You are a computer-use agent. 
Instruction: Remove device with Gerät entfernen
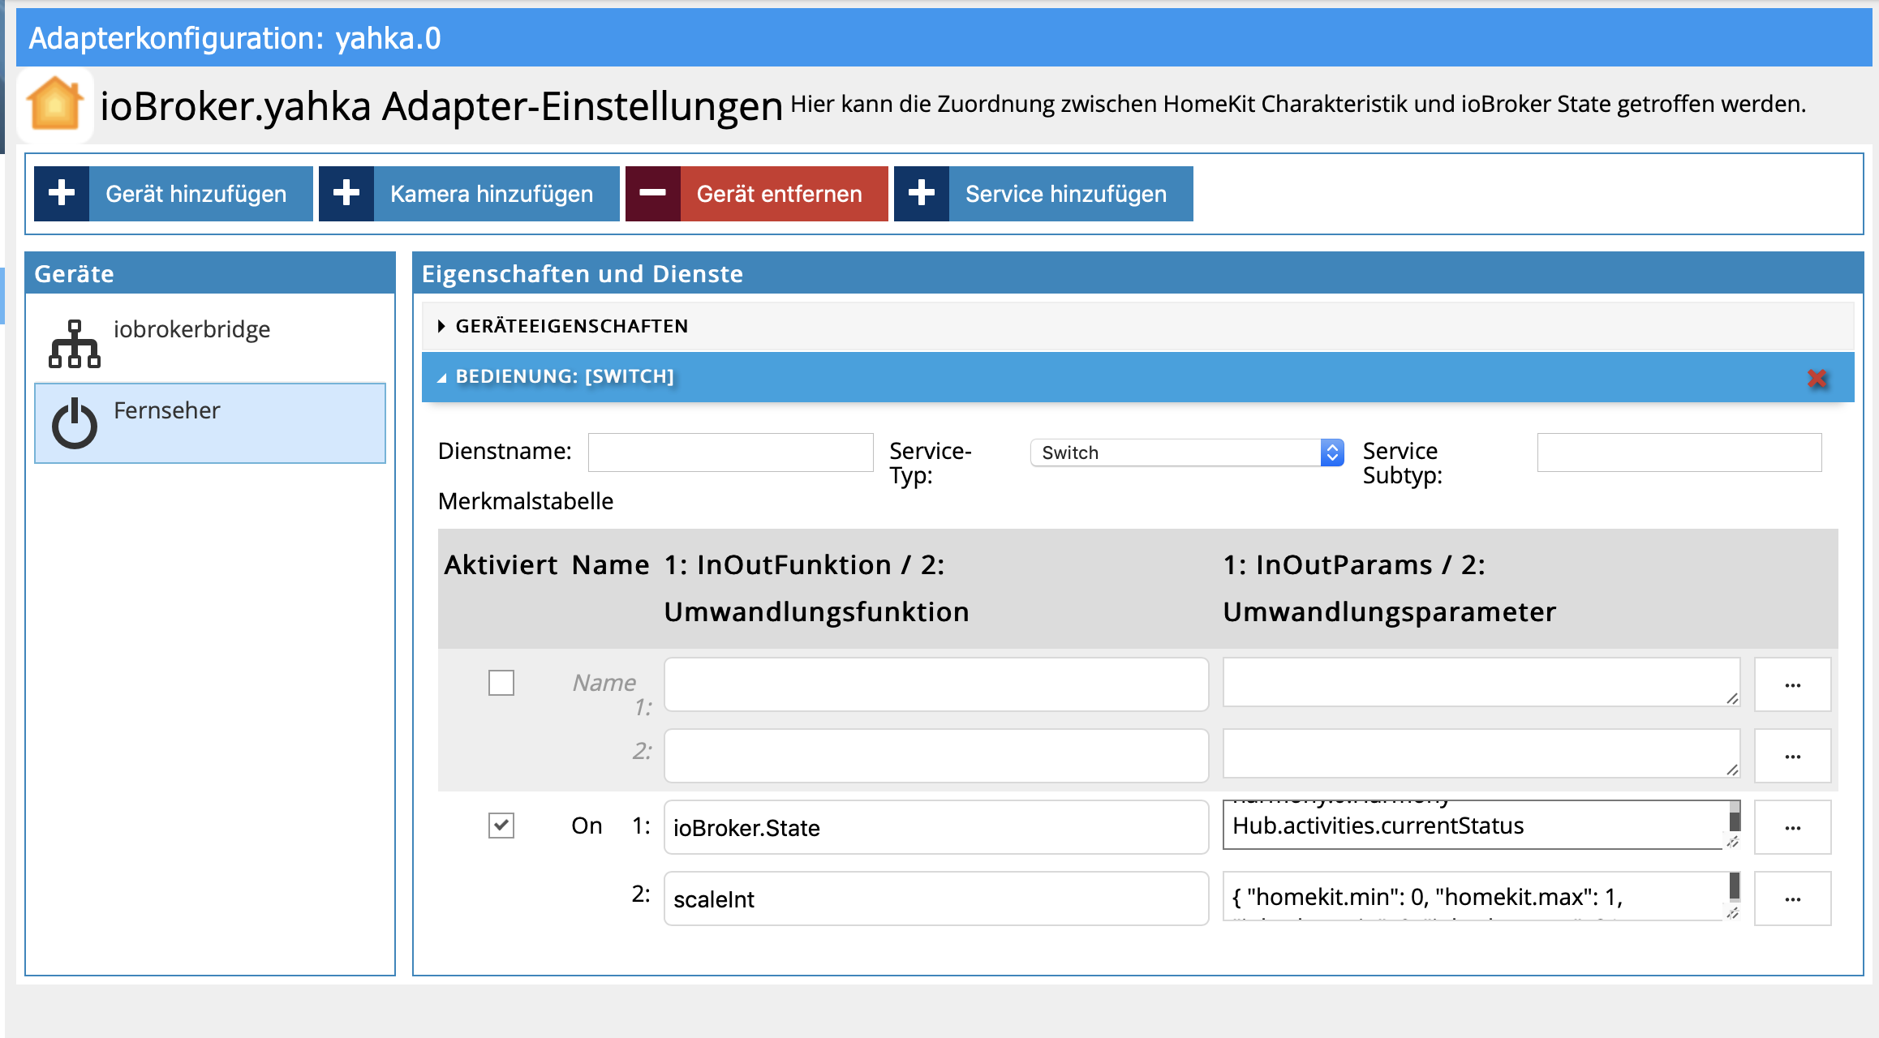point(757,194)
